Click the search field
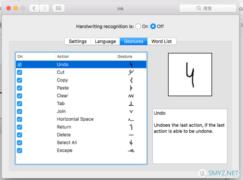This screenshot has width=243, height=180. point(208,8)
